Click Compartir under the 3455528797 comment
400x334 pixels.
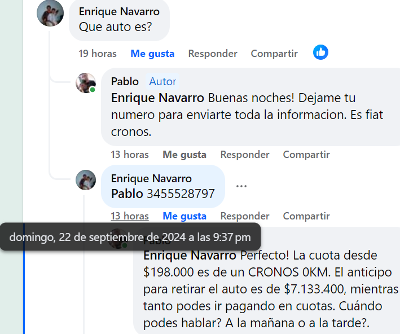pos(306,216)
